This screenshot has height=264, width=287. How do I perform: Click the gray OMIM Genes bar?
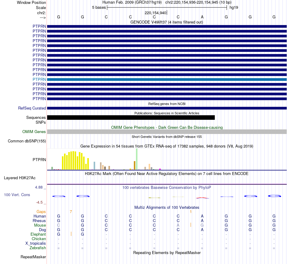(167, 132)
